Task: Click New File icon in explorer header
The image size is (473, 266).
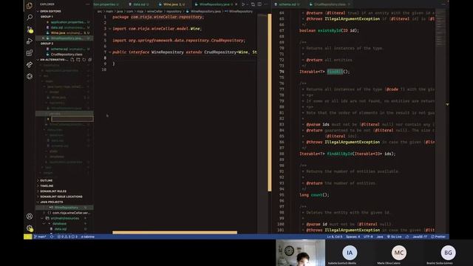Action: [x=72, y=60]
